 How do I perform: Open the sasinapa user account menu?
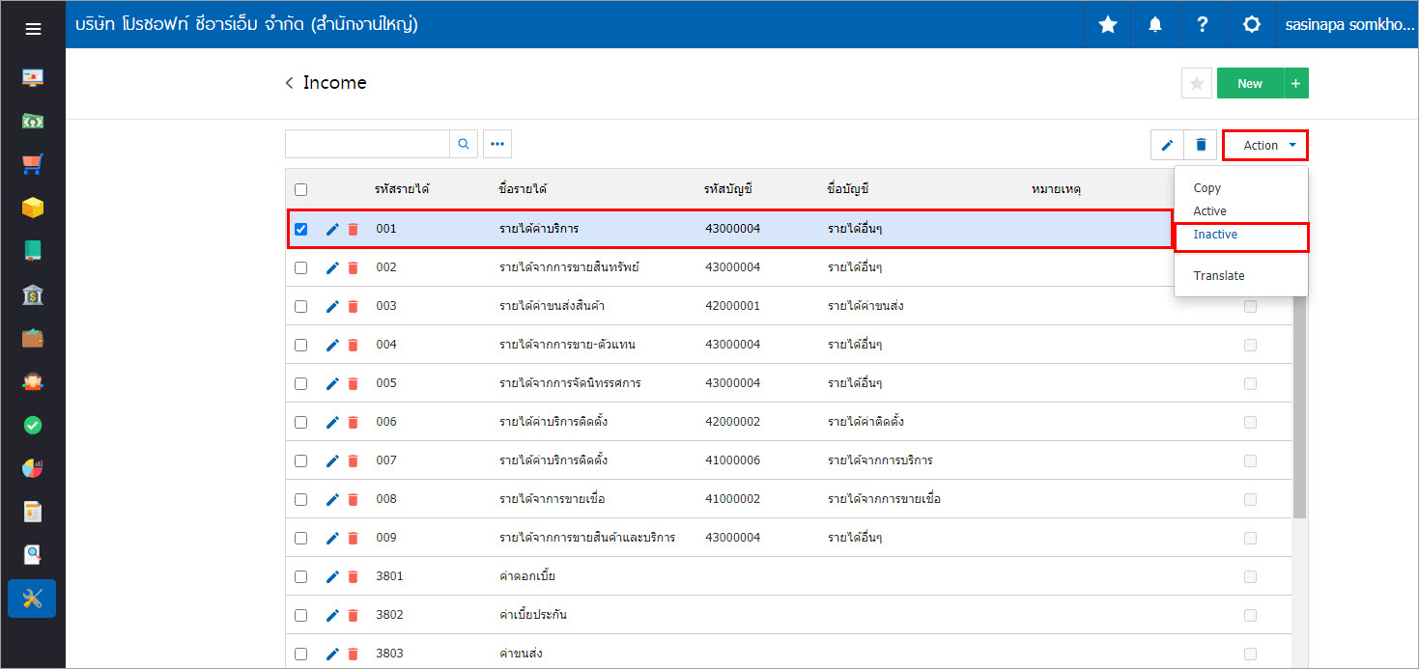1348,25
